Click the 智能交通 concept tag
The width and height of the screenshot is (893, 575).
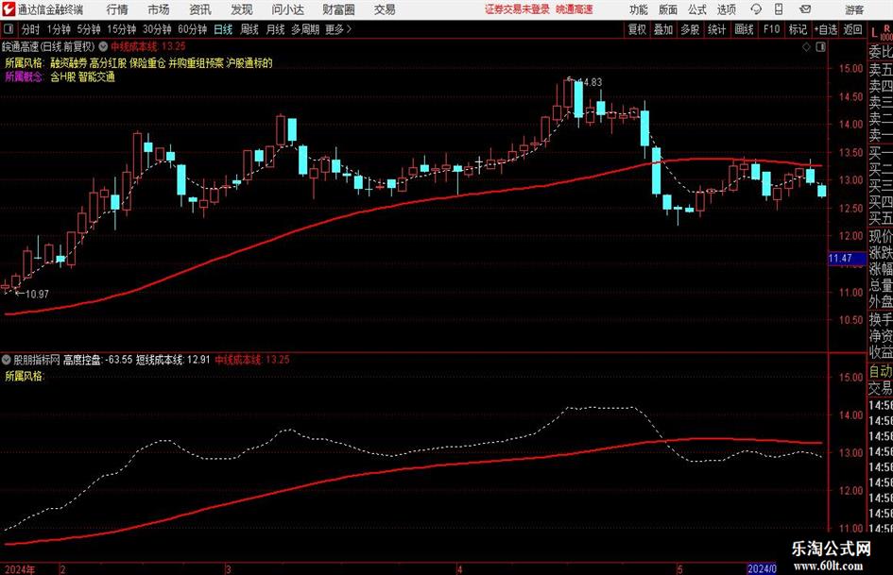96,76
